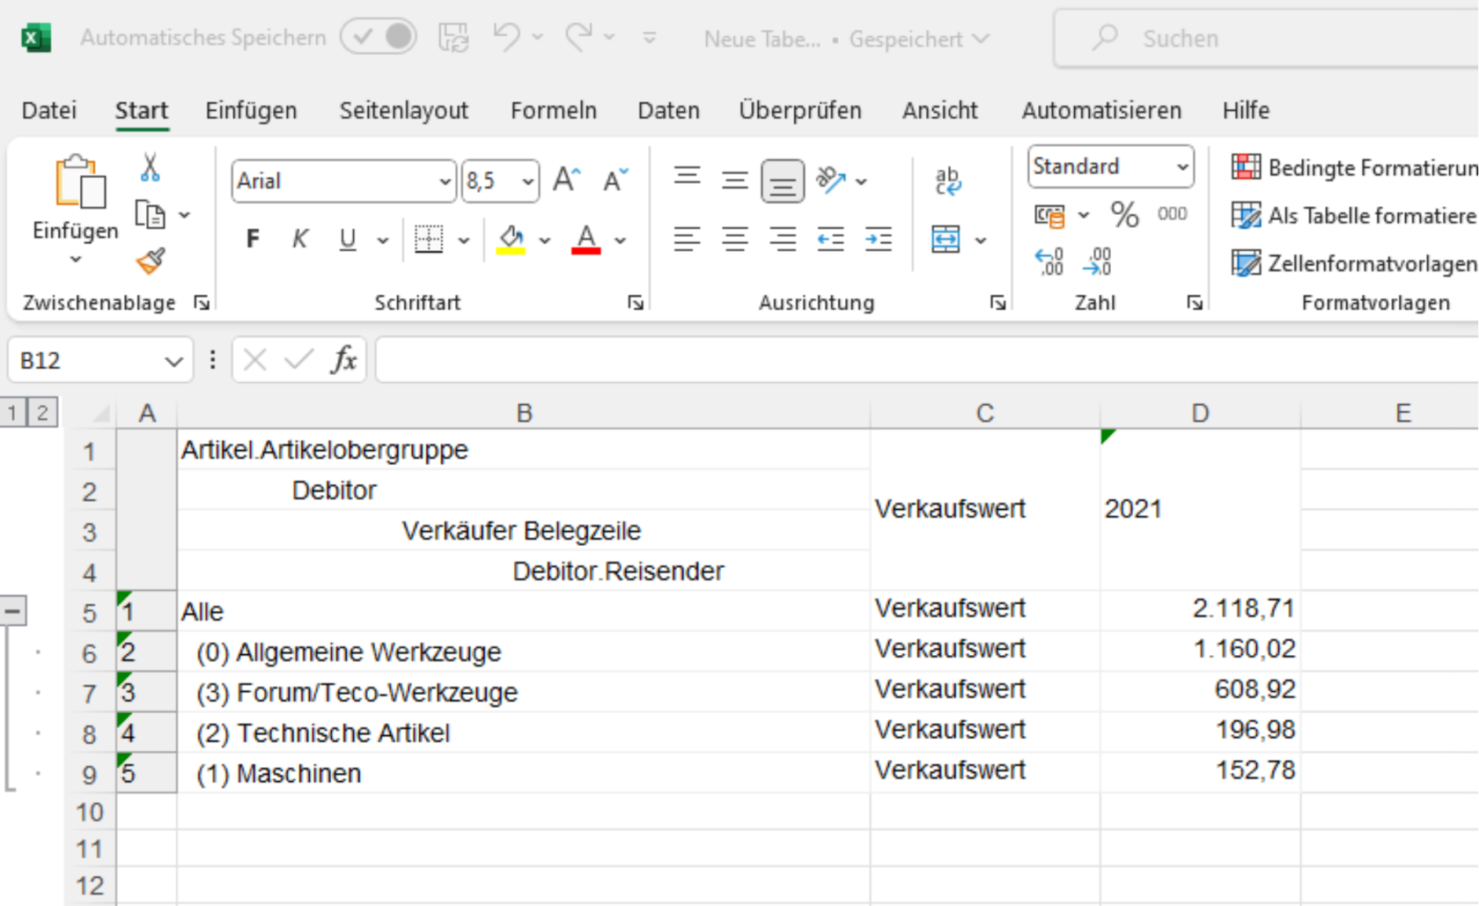
Task: Click the accounting number format icon
Action: coord(1049,214)
